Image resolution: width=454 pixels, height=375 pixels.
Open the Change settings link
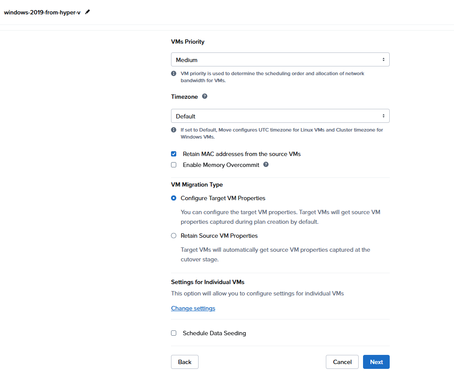click(193, 308)
